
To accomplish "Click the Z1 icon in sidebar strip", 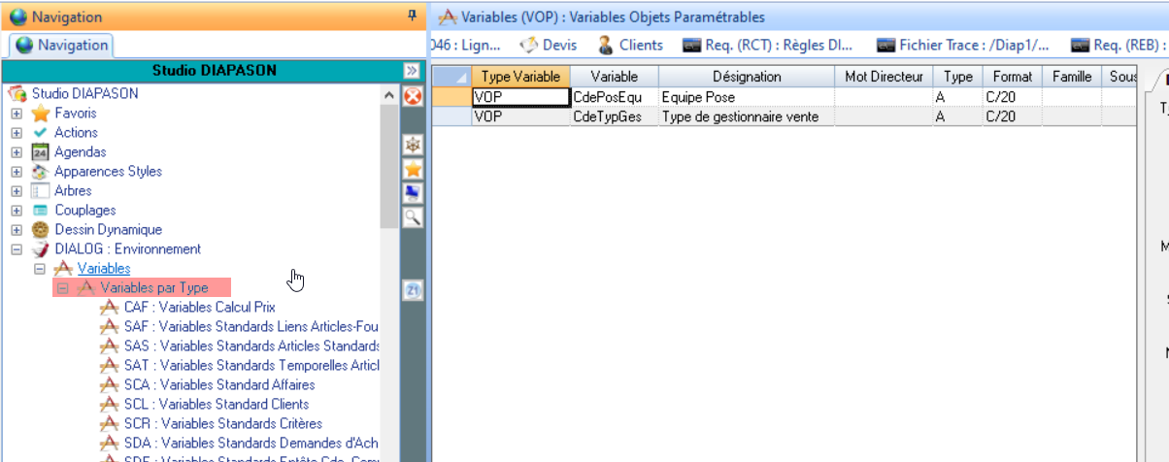I will click(x=413, y=290).
